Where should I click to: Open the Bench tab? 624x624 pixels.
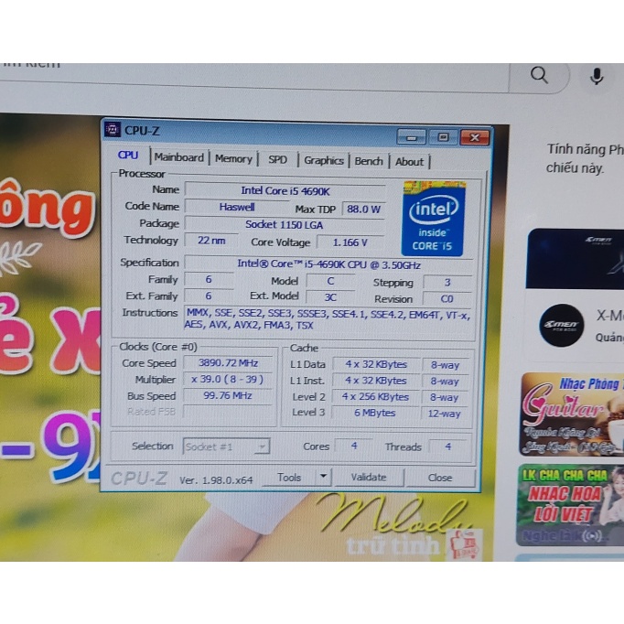(369, 161)
